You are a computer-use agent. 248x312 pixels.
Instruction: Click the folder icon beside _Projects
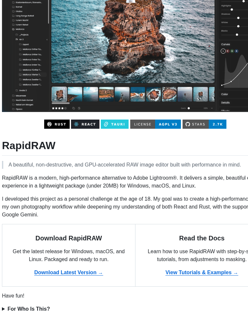pyautogui.click(x=17, y=34)
